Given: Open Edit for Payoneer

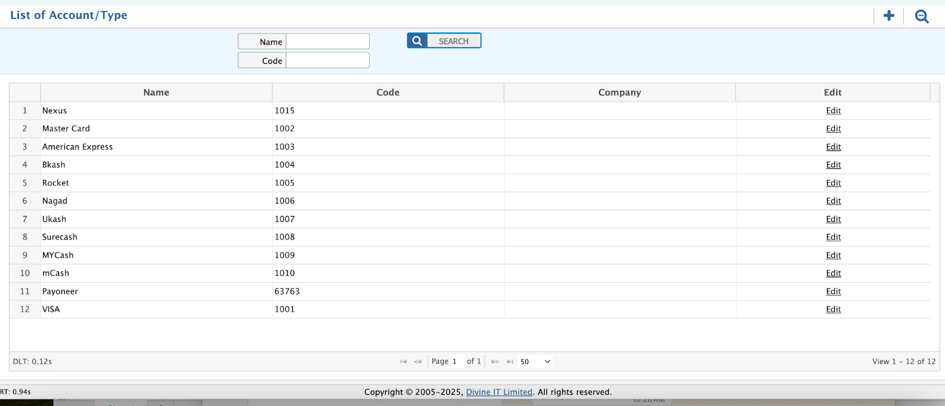Looking at the screenshot, I should pos(833,292).
